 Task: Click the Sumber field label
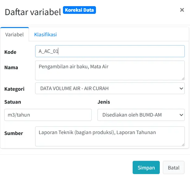(x=14, y=133)
